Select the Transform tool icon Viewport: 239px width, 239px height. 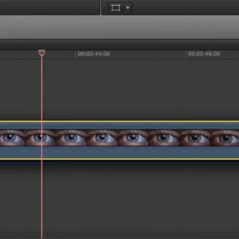tap(116, 8)
